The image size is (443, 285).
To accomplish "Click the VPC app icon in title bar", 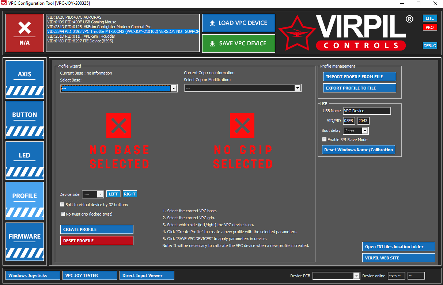I will [4, 3].
